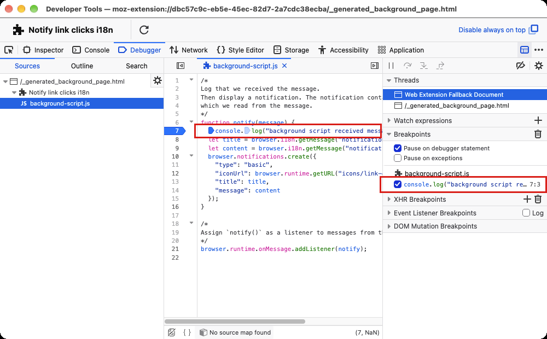Open the Inspector tab
The image size is (547, 339).
43,50
